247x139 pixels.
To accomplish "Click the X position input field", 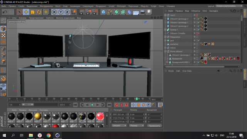I will [x=119, y=114].
